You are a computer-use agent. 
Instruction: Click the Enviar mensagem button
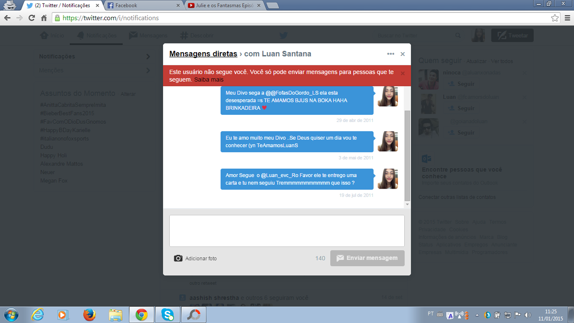367,258
